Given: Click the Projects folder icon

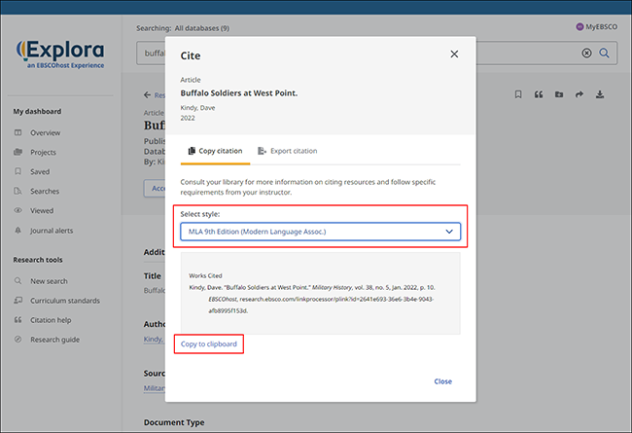Looking at the screenshot, I should point(18,152).
